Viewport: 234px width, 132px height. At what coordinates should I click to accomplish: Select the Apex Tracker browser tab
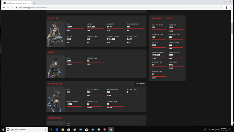pyautogui.click(x=17, y=3)
